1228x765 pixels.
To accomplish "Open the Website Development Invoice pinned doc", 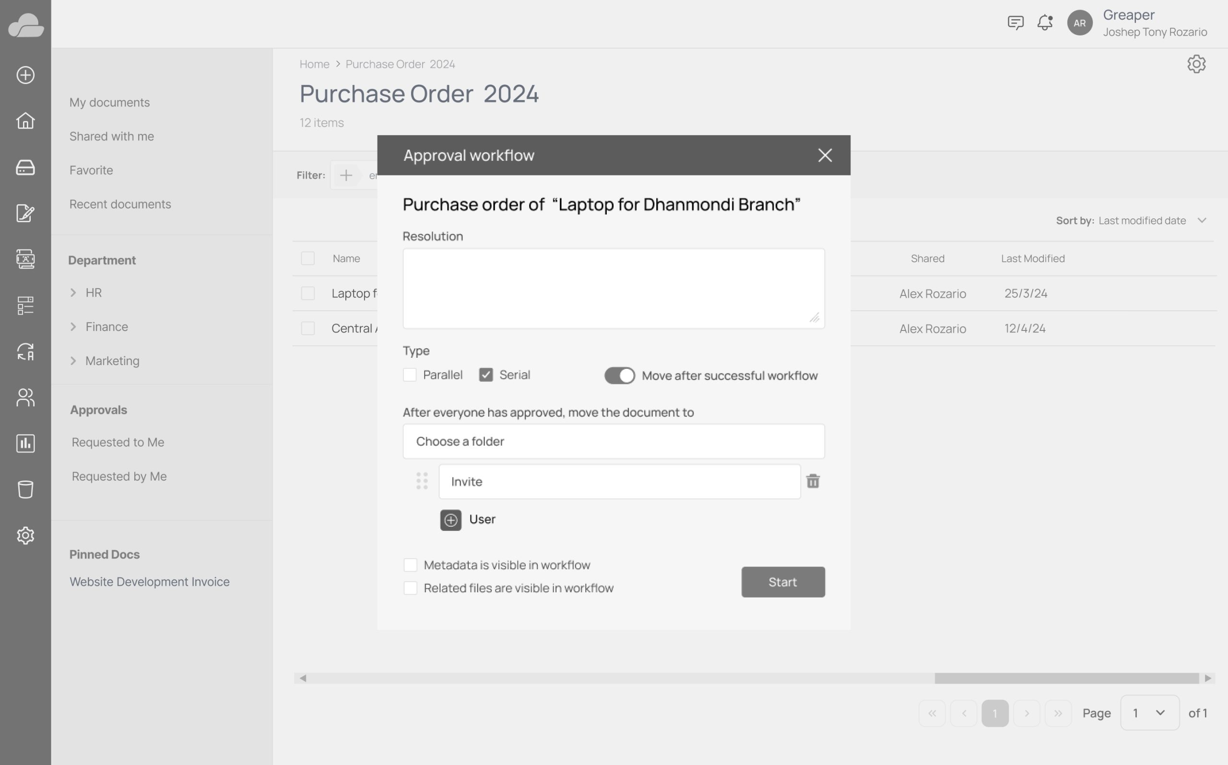I will [x=149, y=581].
